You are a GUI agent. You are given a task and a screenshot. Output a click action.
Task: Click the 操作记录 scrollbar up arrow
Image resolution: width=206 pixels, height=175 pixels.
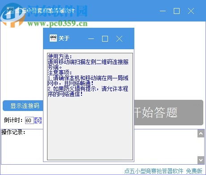tap(201, 133)
